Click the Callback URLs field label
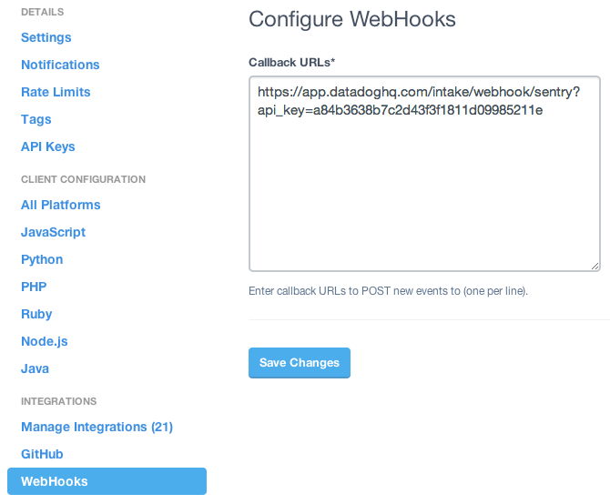Screen dimensions: 610x504 tap(292, 62)
